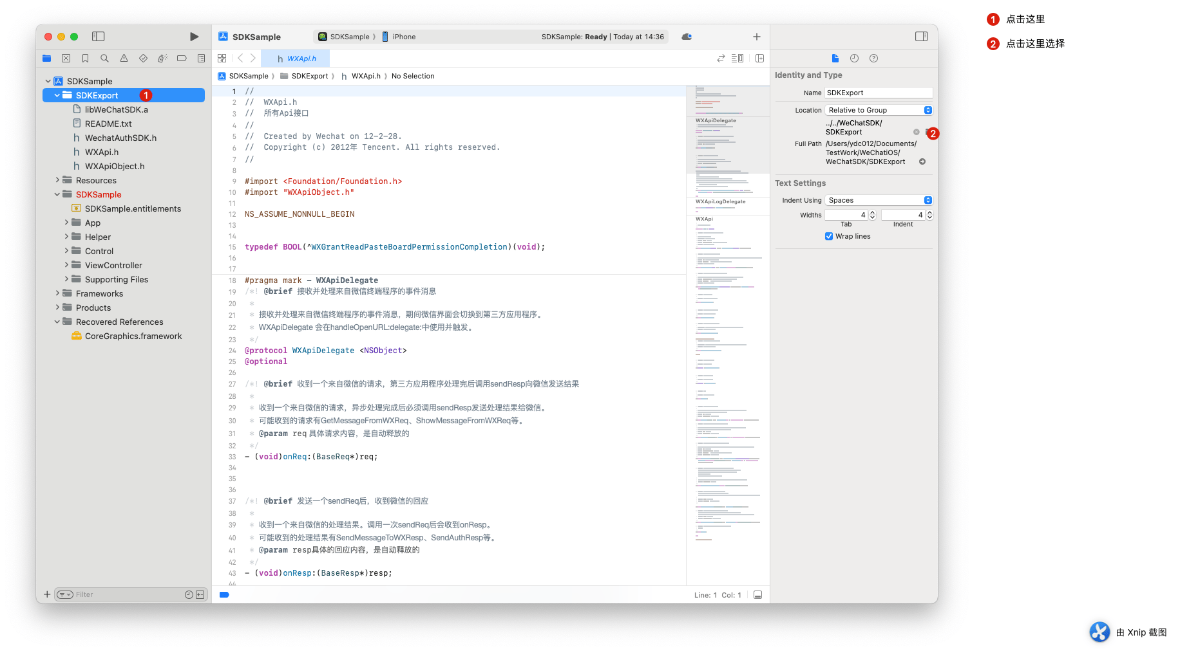
Task: Collapse the Recovered References group
Action: pyautogui.click(x=57, y=322)
